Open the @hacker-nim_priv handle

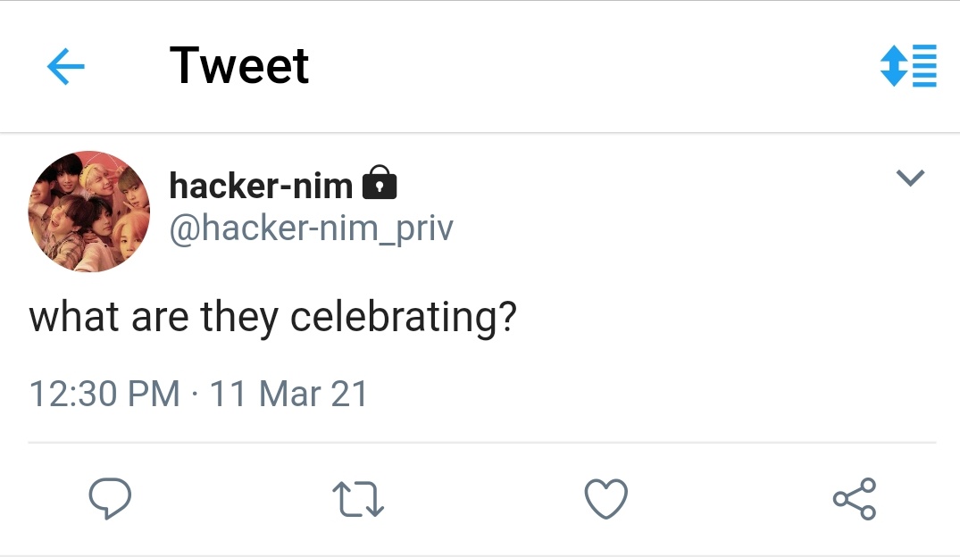point(311,229)
